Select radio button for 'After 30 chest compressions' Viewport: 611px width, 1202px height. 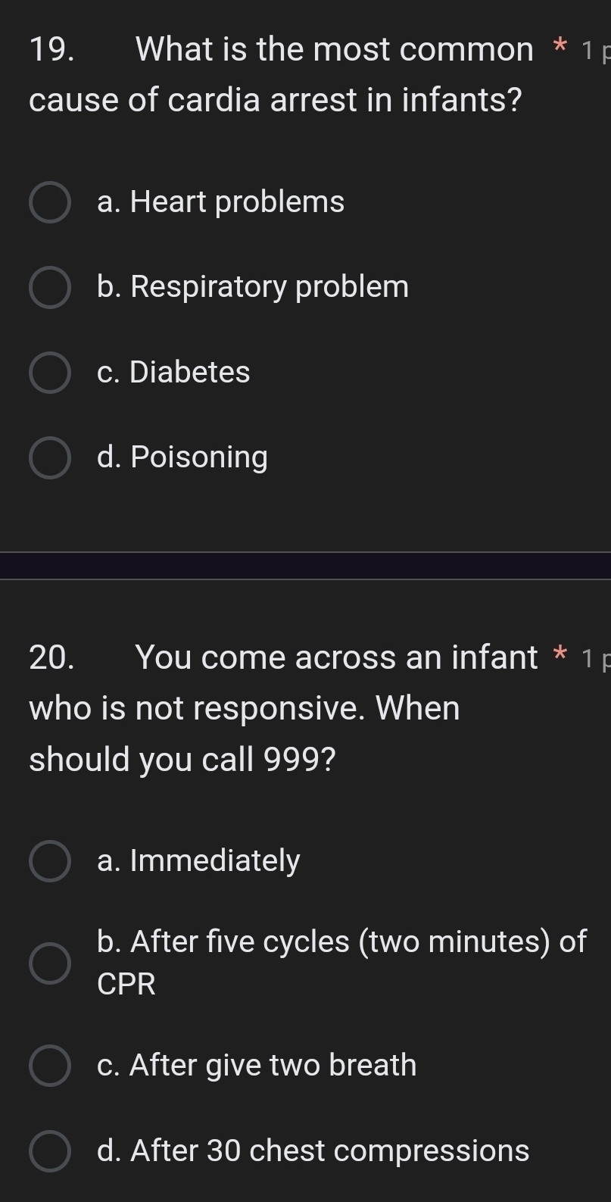49,1151
